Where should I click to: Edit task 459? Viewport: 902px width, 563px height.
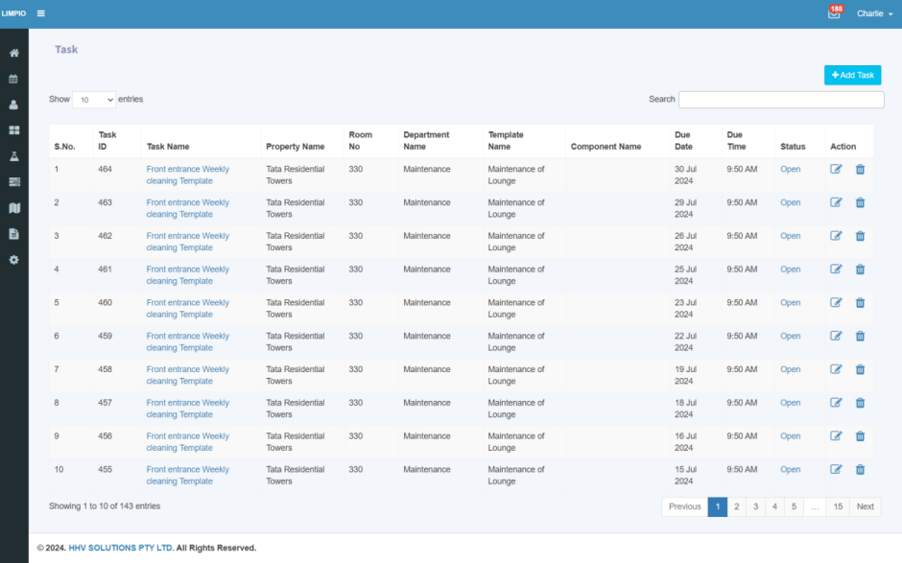[836, 336]
